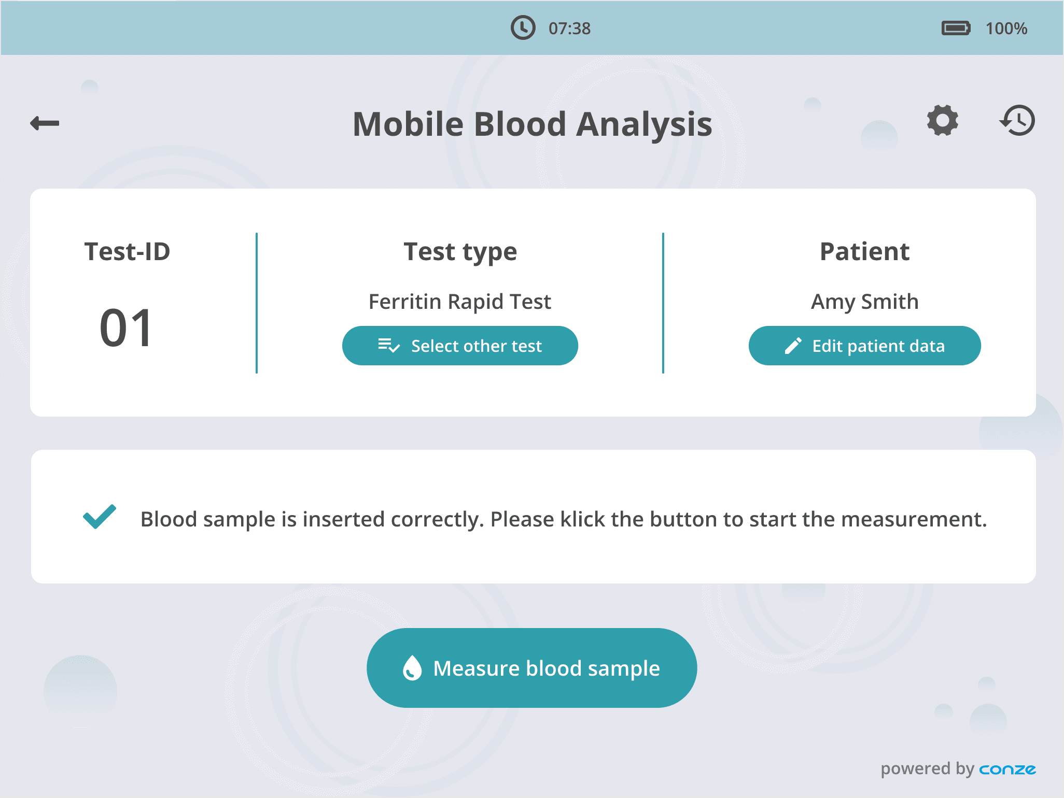This screenshot has width=1064, height=798.
Task: Click the 100% battery percentage
Action: coord(1006,28)
